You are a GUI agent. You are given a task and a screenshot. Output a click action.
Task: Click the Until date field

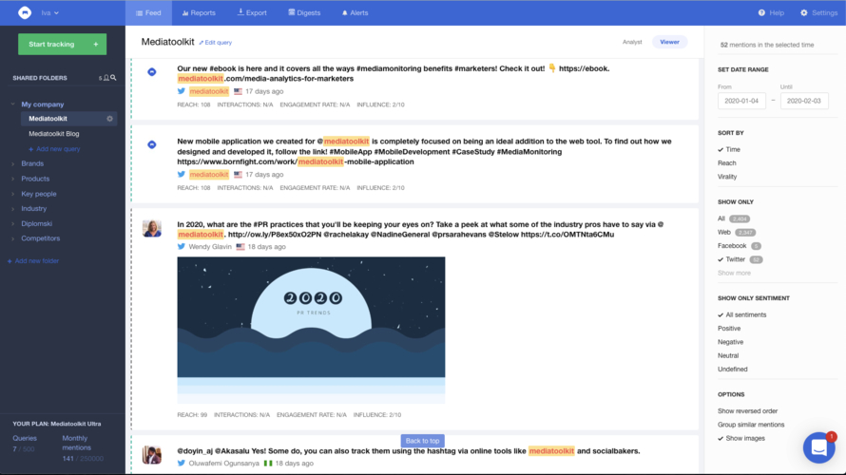point(804,101)
